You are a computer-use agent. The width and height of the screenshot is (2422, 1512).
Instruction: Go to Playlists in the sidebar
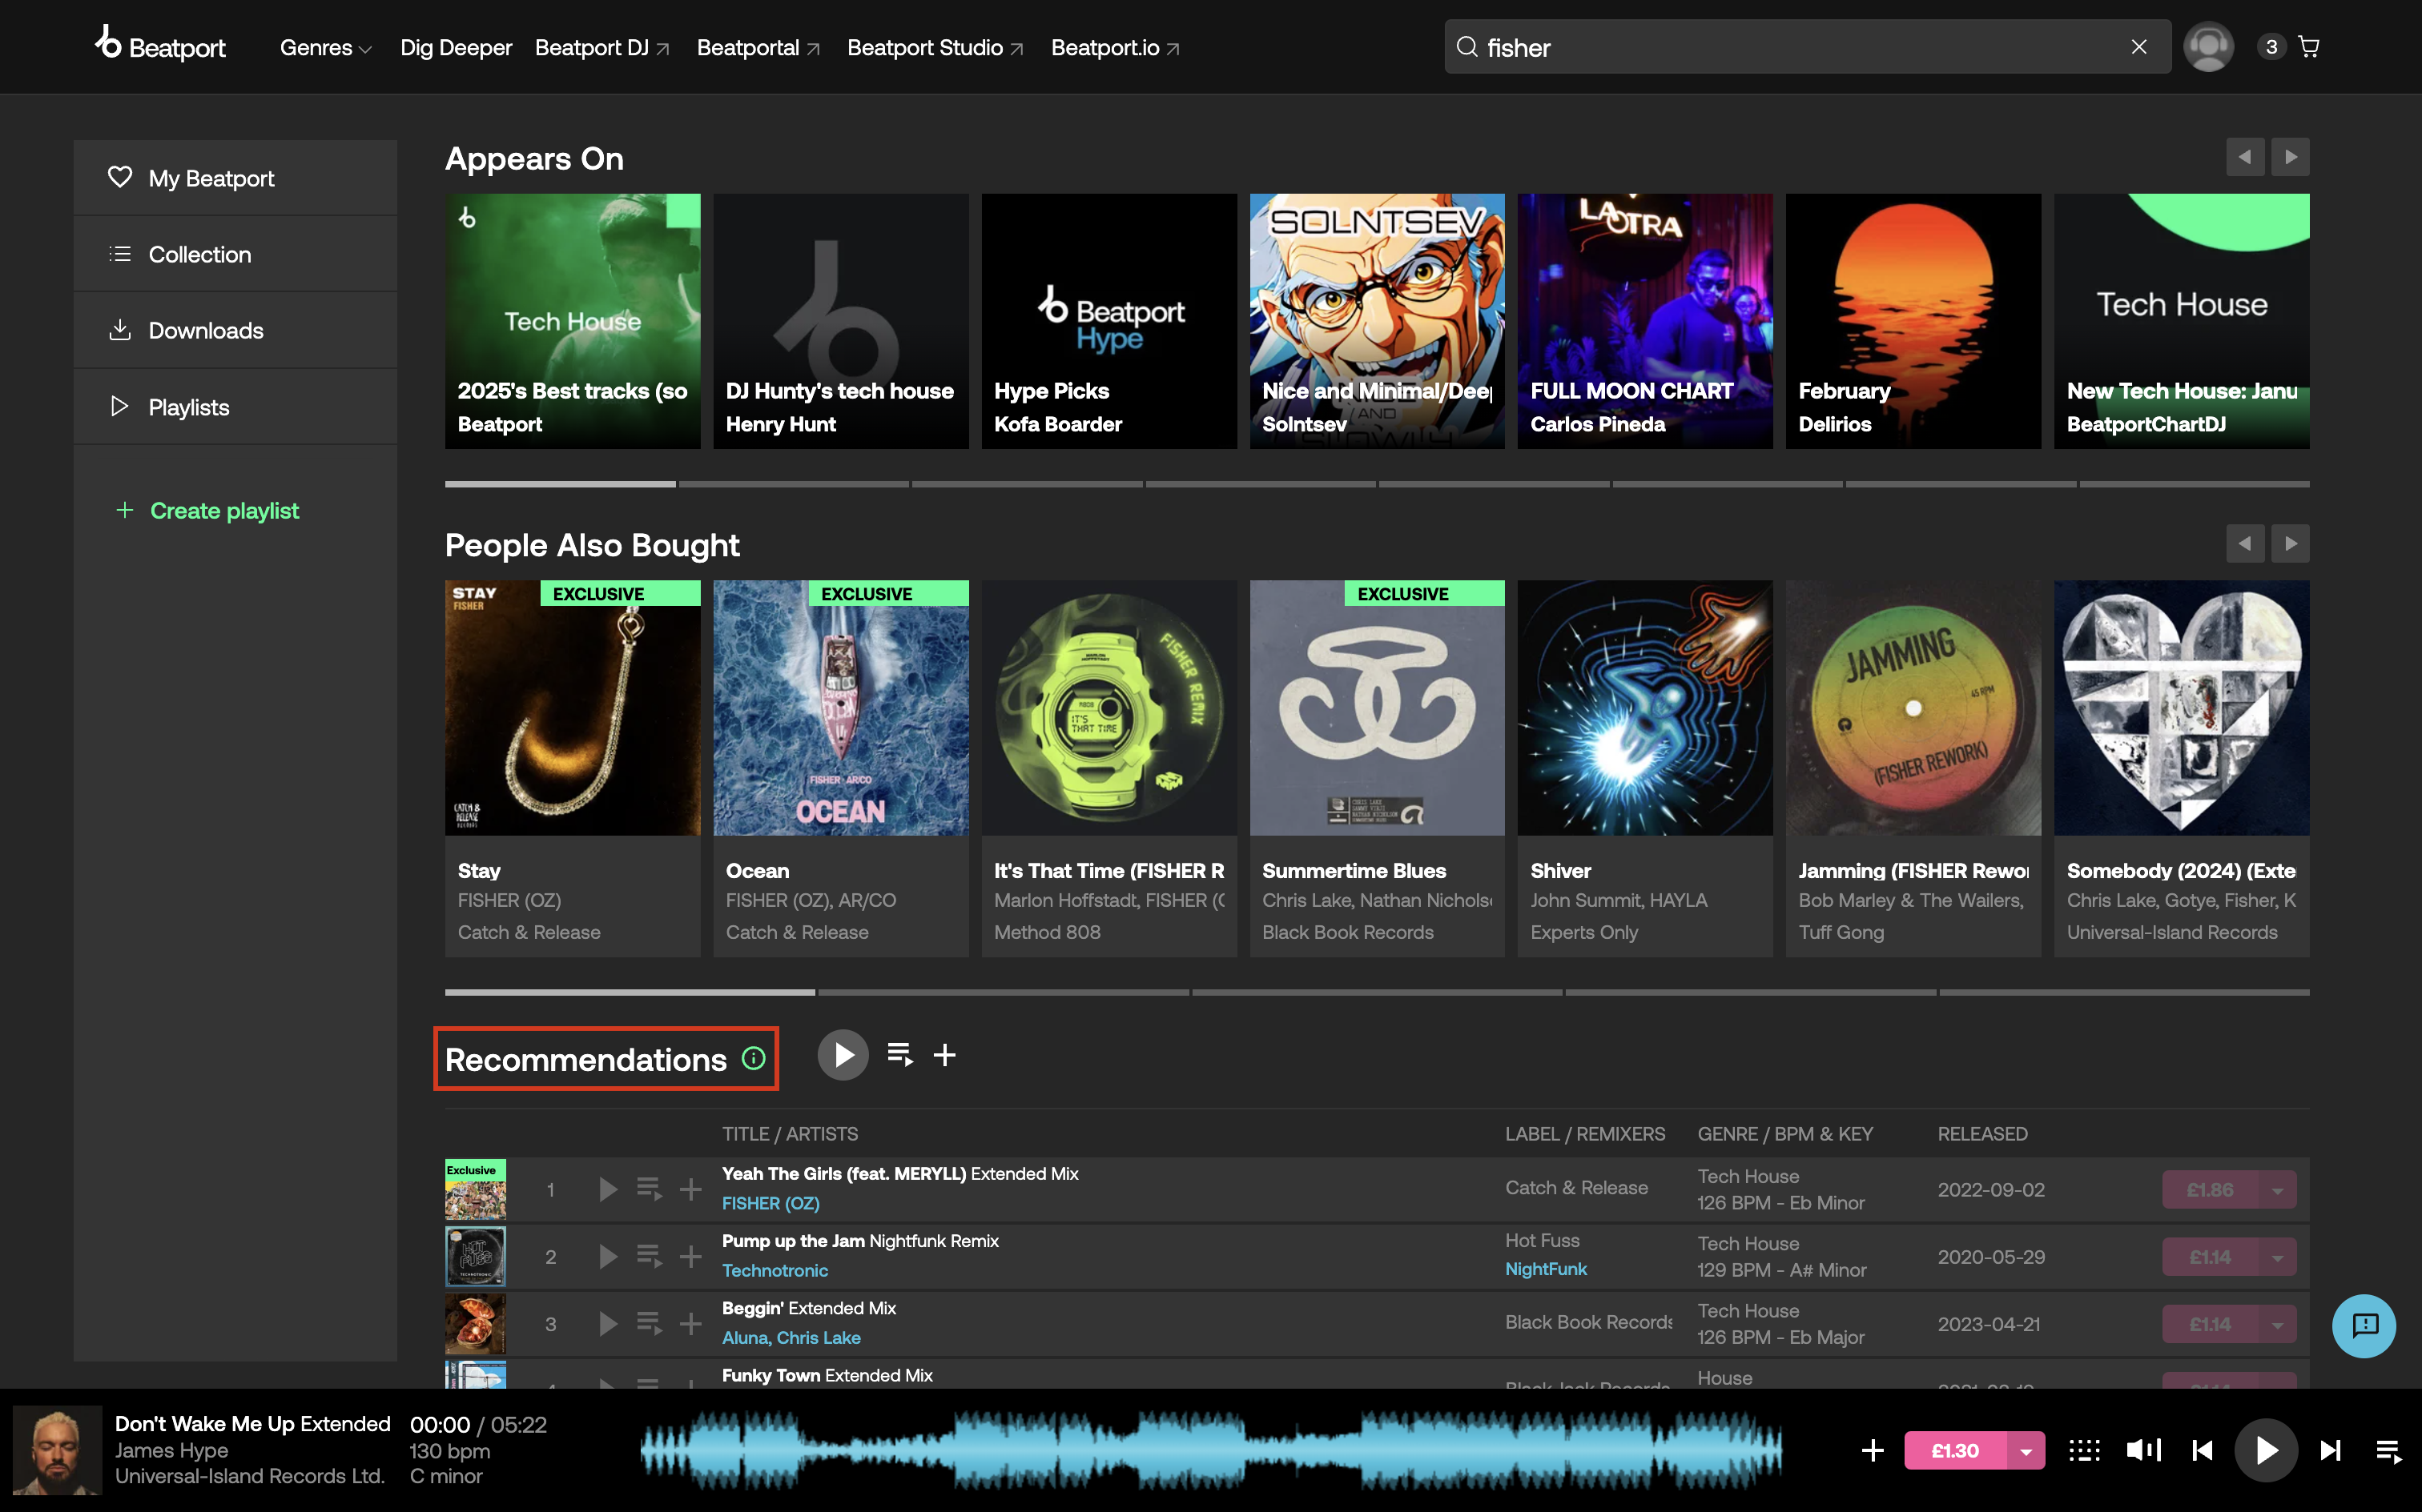(x=188, y=407)
